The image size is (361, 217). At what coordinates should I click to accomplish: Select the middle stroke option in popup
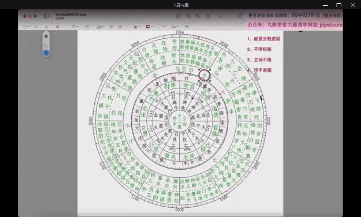[x=46, y=45]
